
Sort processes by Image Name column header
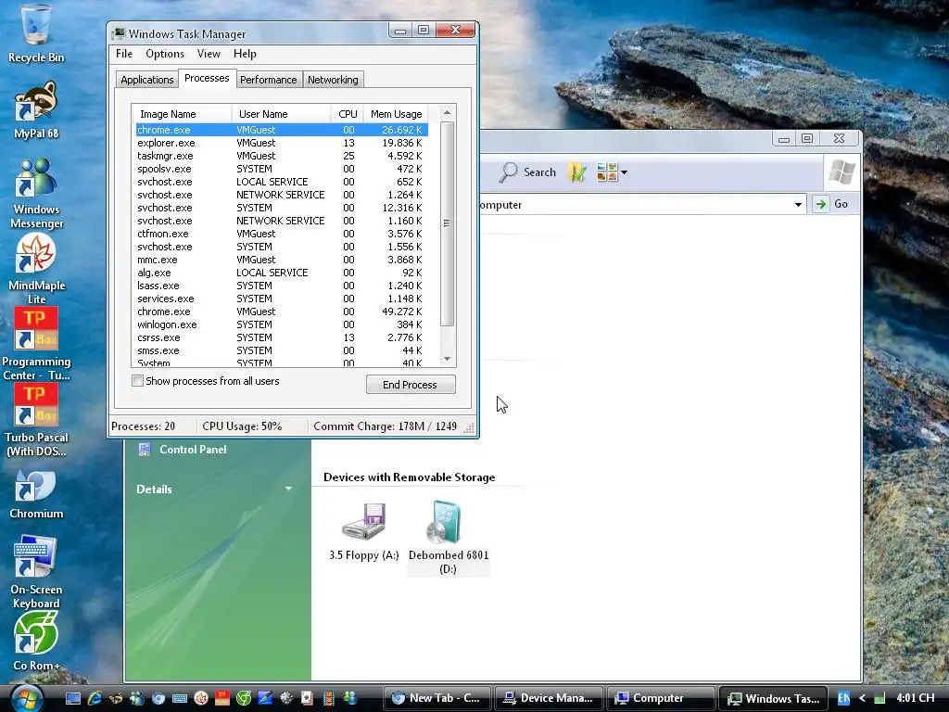tap(183, 114)
